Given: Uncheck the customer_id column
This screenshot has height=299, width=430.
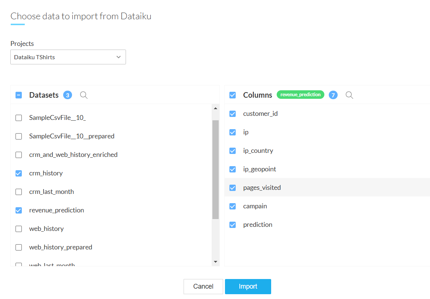Looking at the screenshot, I should tap(232, 114).
